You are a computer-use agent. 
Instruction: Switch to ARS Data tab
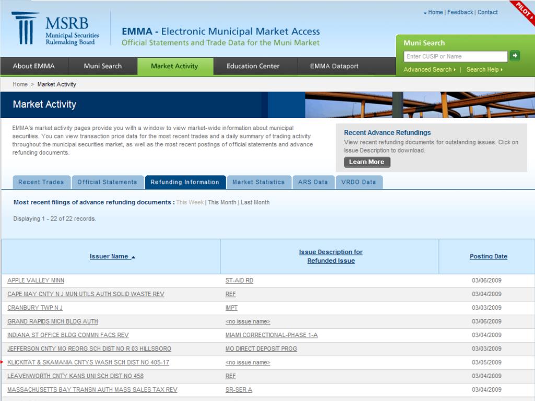pyautogui.click(x=313, y=182)
